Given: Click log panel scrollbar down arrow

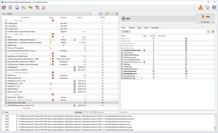Looking at the screenshot, I should click(215, 130).
